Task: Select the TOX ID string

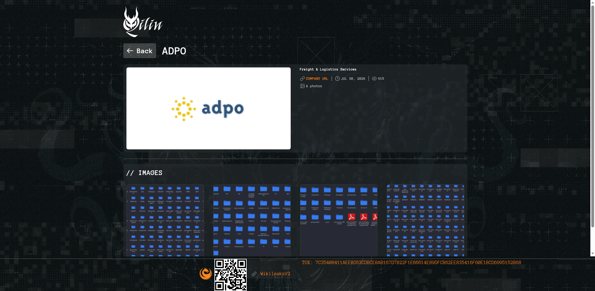Action: tap(418, 263)
